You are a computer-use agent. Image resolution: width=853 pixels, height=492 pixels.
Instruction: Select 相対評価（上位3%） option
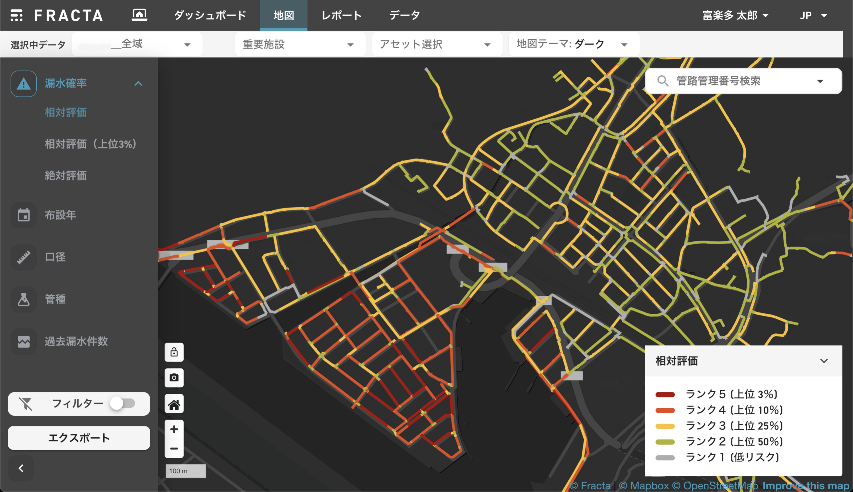tap(91, 144)
